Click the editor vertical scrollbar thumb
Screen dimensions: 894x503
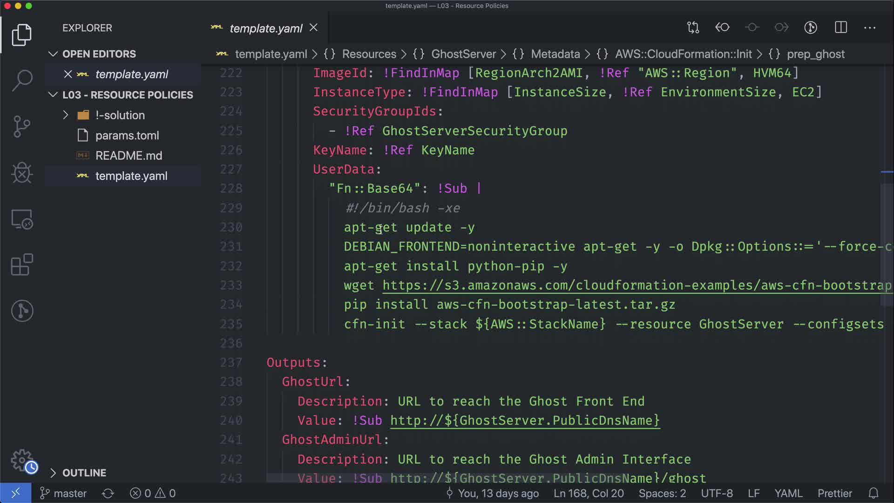click(887, 245)
